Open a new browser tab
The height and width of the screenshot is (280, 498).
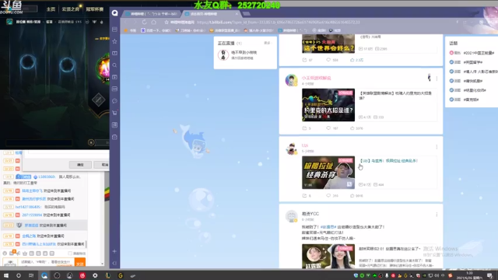point(246,14)
